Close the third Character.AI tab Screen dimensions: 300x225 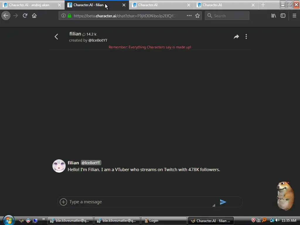click(188, 5)
